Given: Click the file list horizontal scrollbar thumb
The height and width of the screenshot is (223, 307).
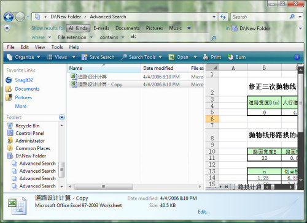Looking at the screenshot, I should click(x=103, y=186).
